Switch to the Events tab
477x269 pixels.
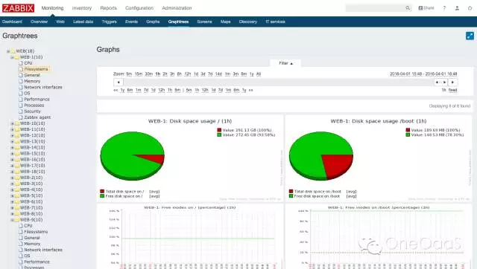(131, 22)
